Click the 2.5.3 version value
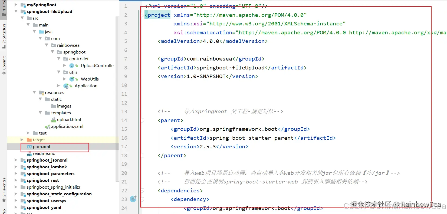Image resolution: width=447 pixels, height=214 pixels. tap(208, 146)
